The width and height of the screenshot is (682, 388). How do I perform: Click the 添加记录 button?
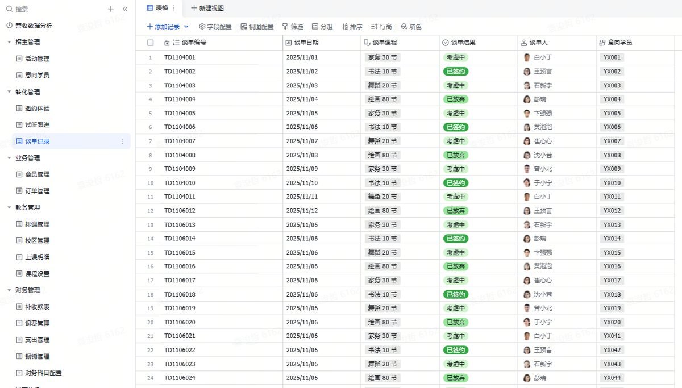click(163, 27)
